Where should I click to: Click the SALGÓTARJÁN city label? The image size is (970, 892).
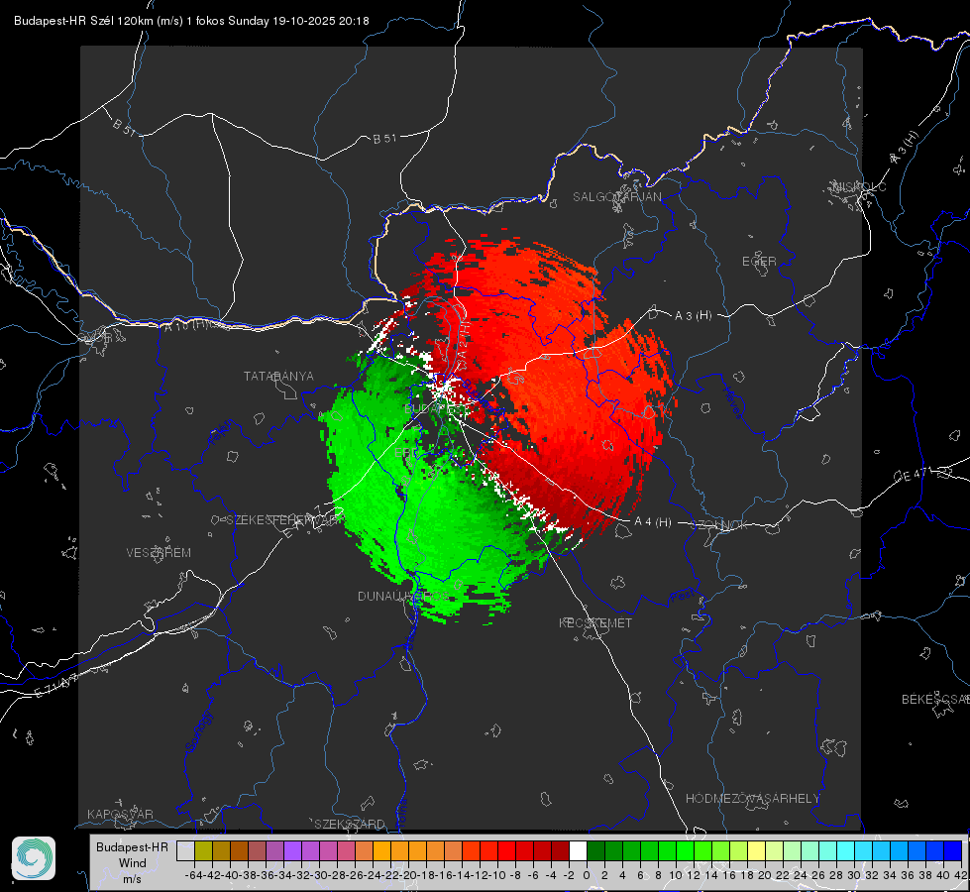pyautogui.click(x=616, y=197)
